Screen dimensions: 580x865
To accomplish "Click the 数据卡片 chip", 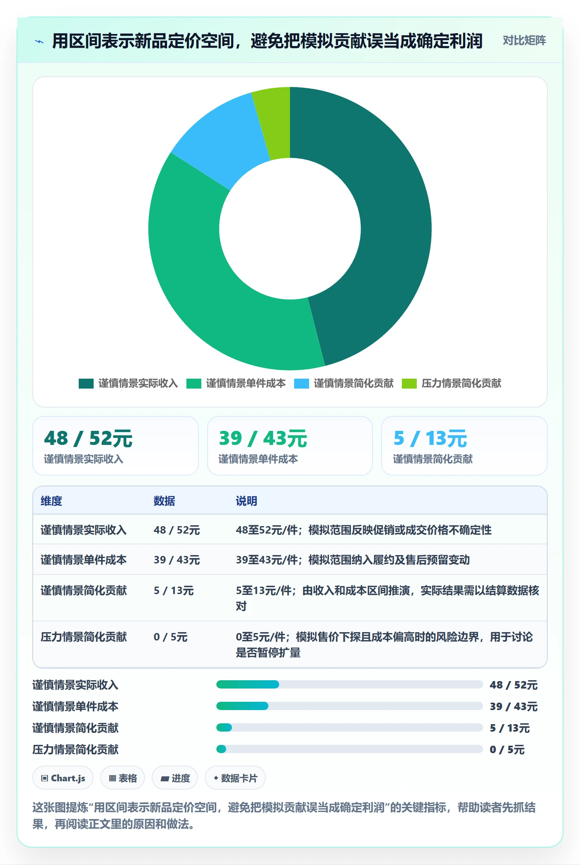I will click(x=235, y=778).
